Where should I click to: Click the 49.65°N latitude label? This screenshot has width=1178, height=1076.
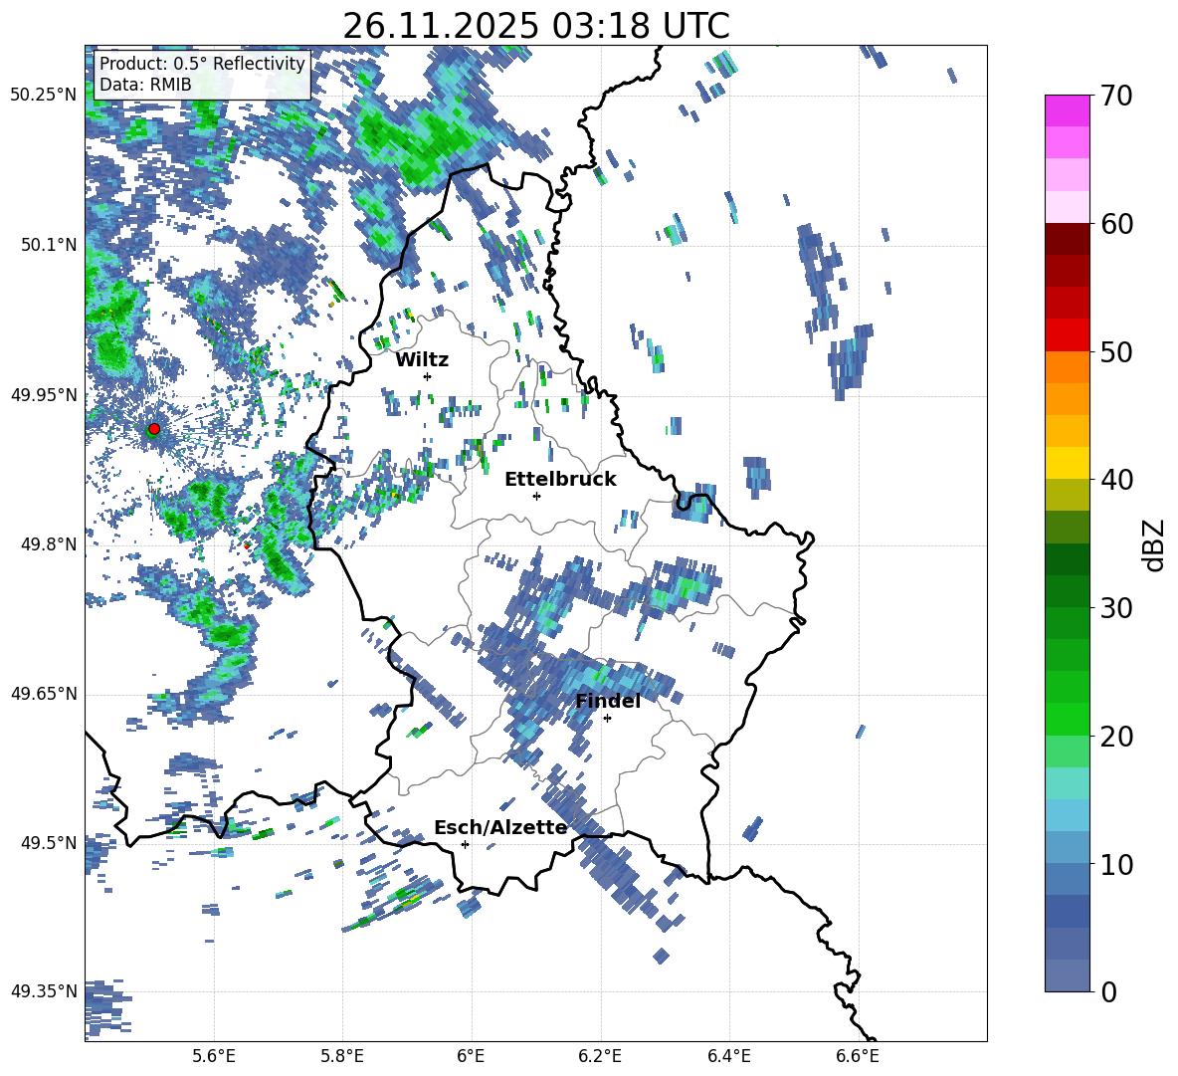44,694
